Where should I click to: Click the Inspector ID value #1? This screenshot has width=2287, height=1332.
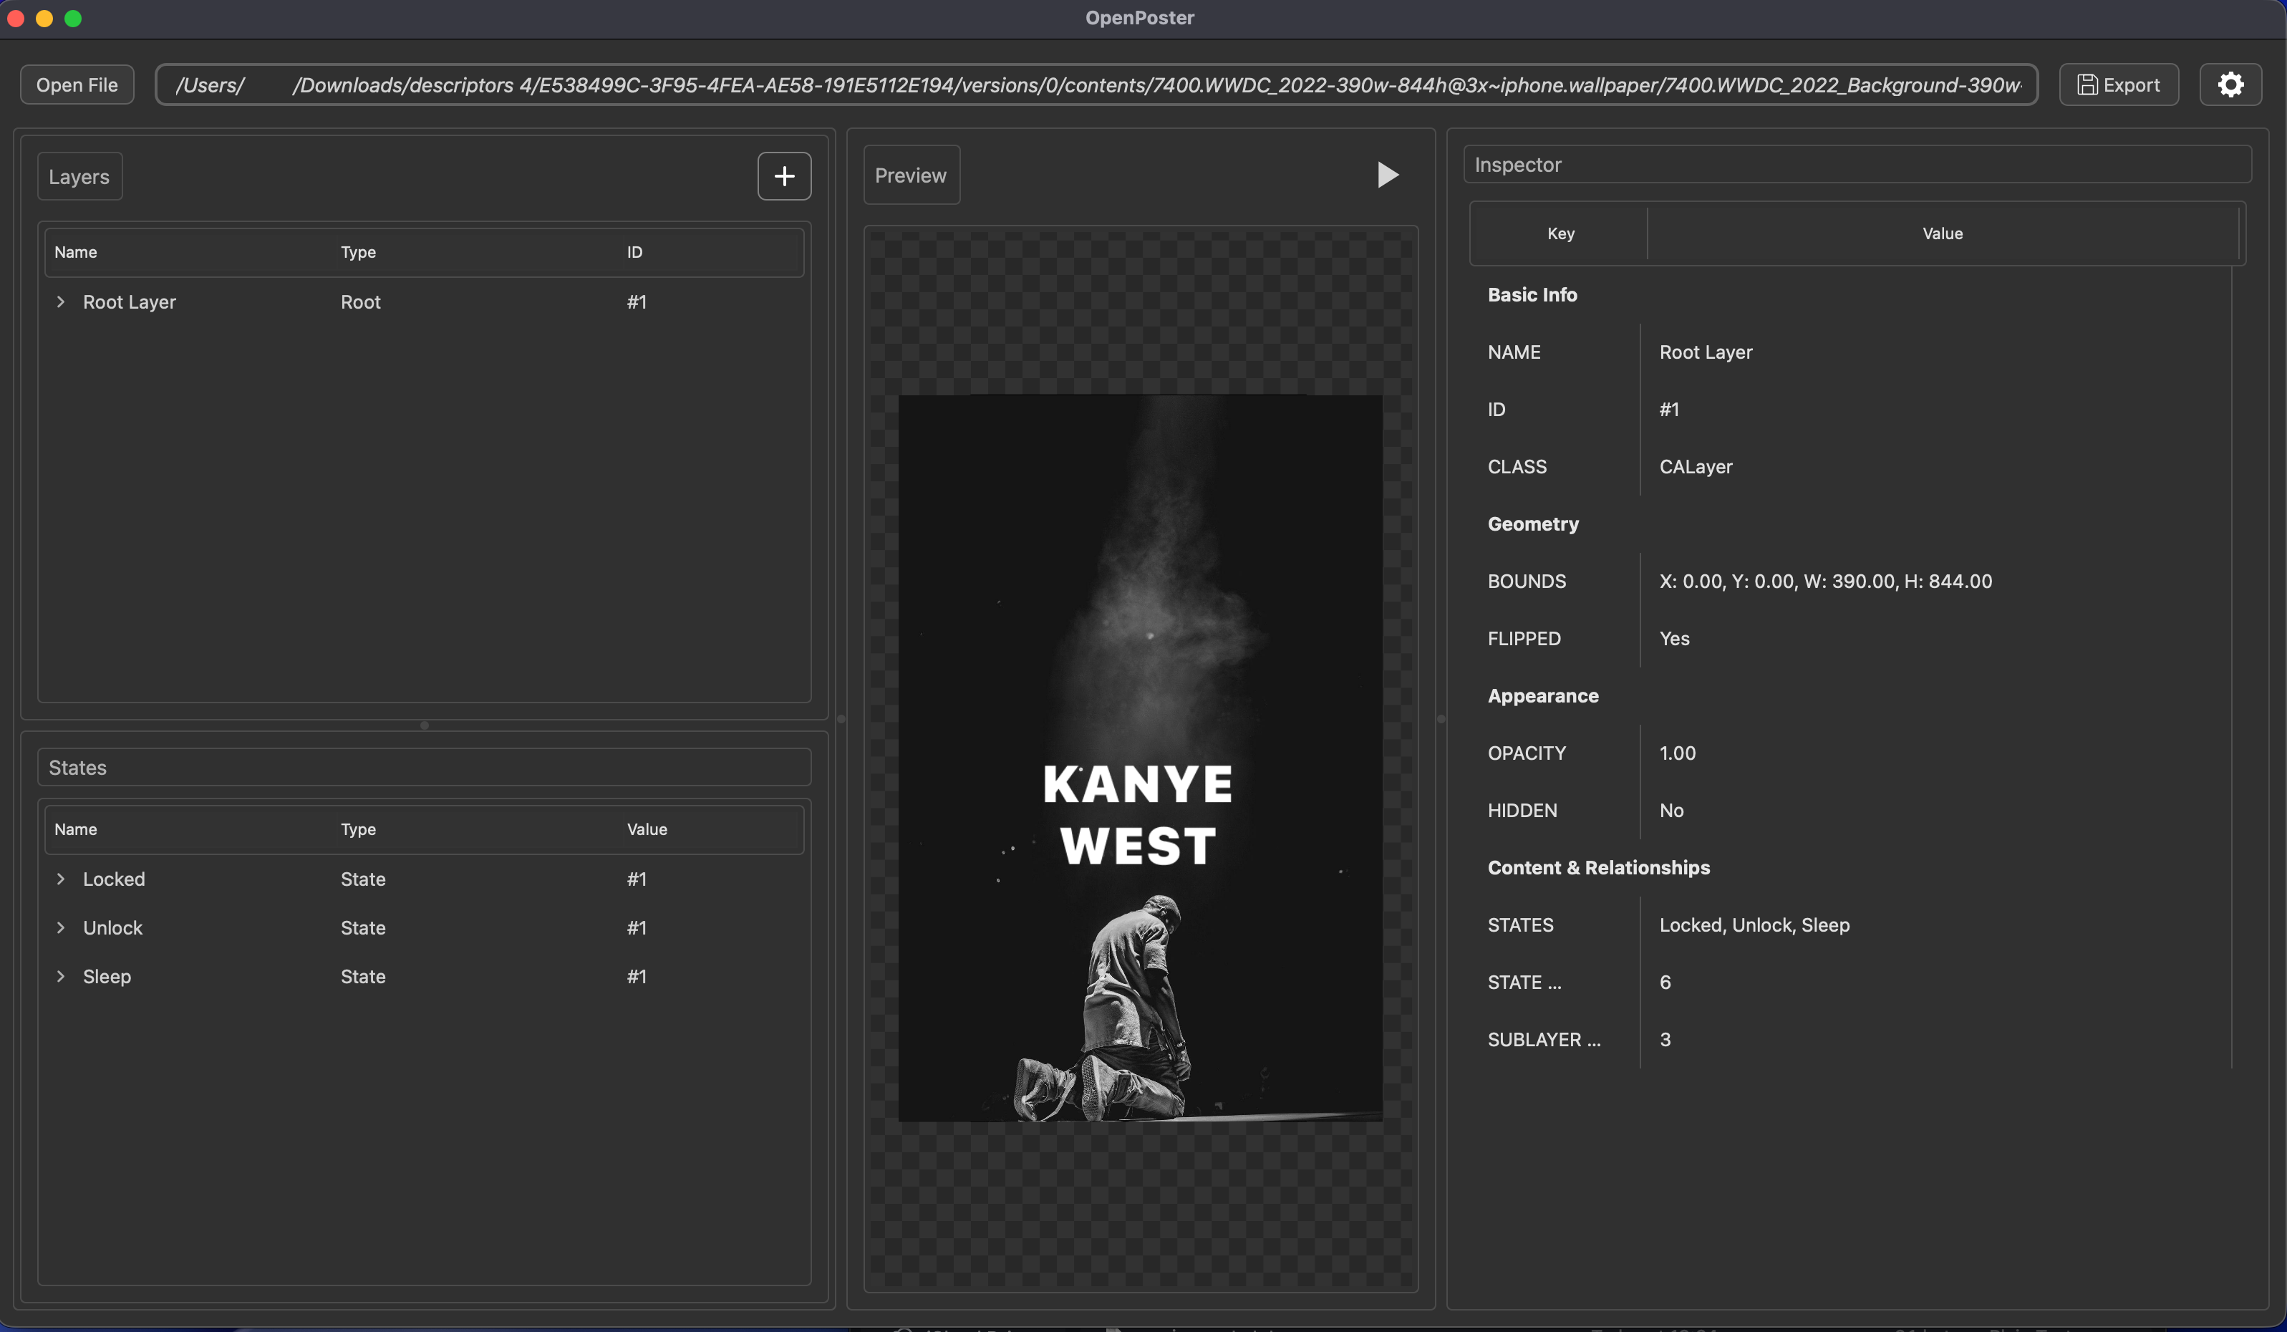[x=1668, y=409]
